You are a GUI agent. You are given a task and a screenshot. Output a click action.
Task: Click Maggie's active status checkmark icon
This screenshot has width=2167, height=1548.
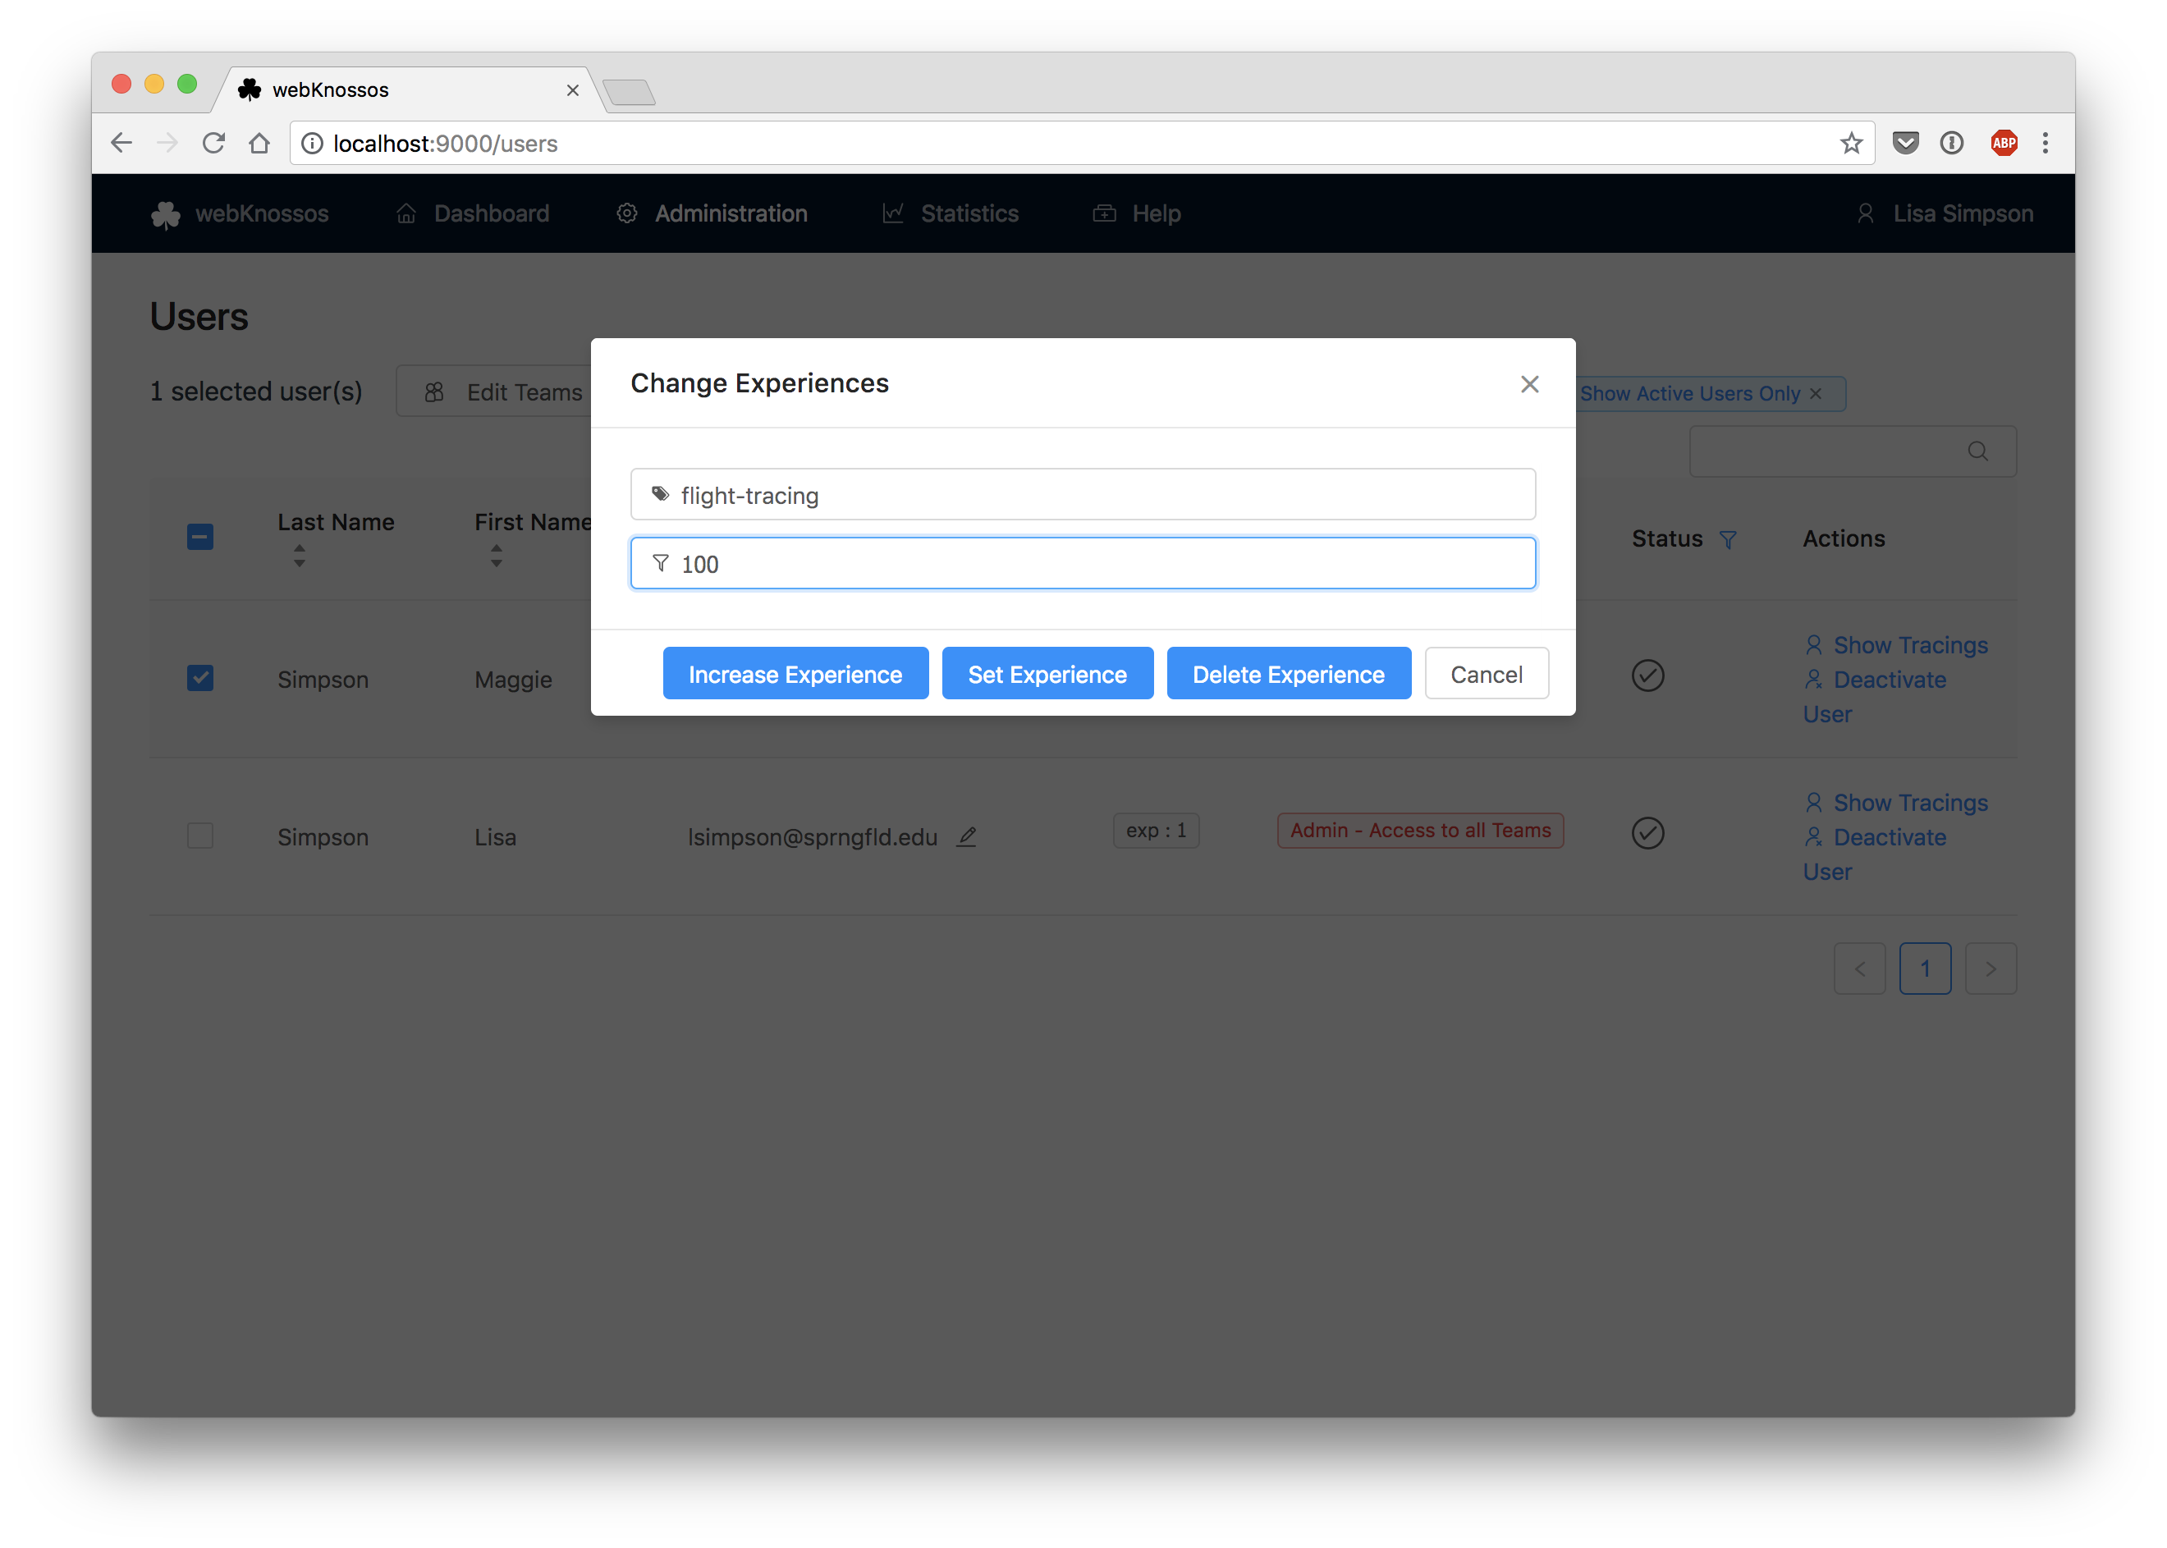1647,675
